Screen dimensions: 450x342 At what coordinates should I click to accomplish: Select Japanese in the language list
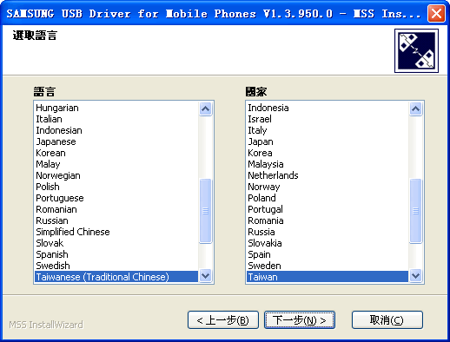[116, 141]
